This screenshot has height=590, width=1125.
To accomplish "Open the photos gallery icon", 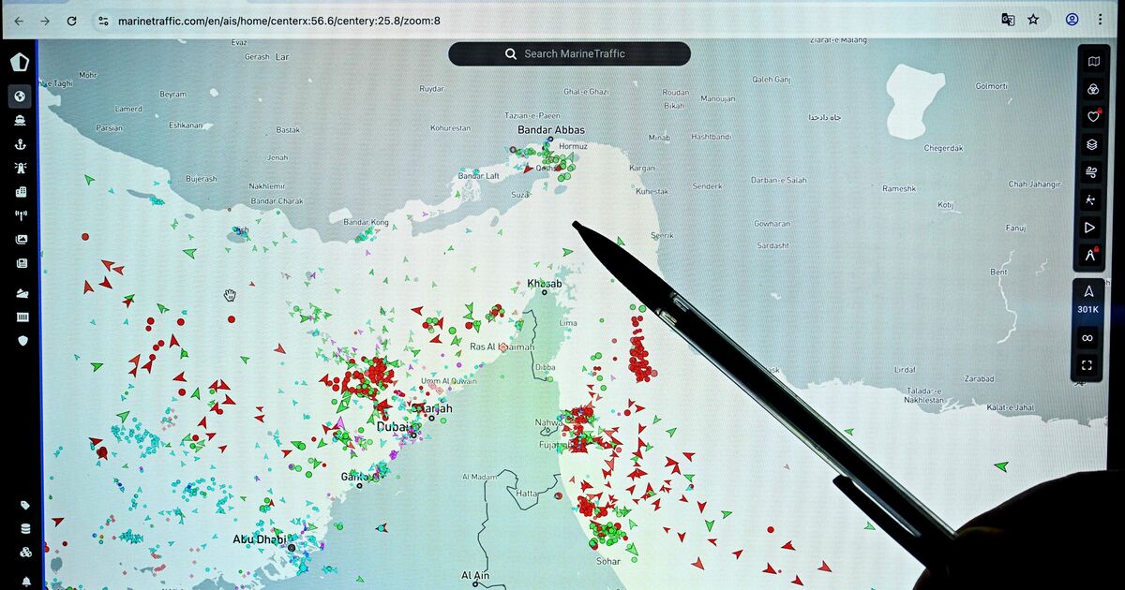I will tap(22, 240).
